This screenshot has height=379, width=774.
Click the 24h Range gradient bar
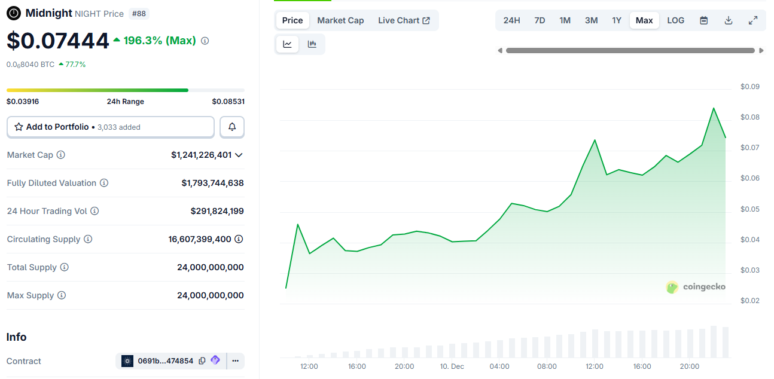96,90
